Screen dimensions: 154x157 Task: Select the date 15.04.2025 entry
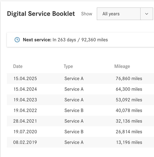(x=25, y=79)
